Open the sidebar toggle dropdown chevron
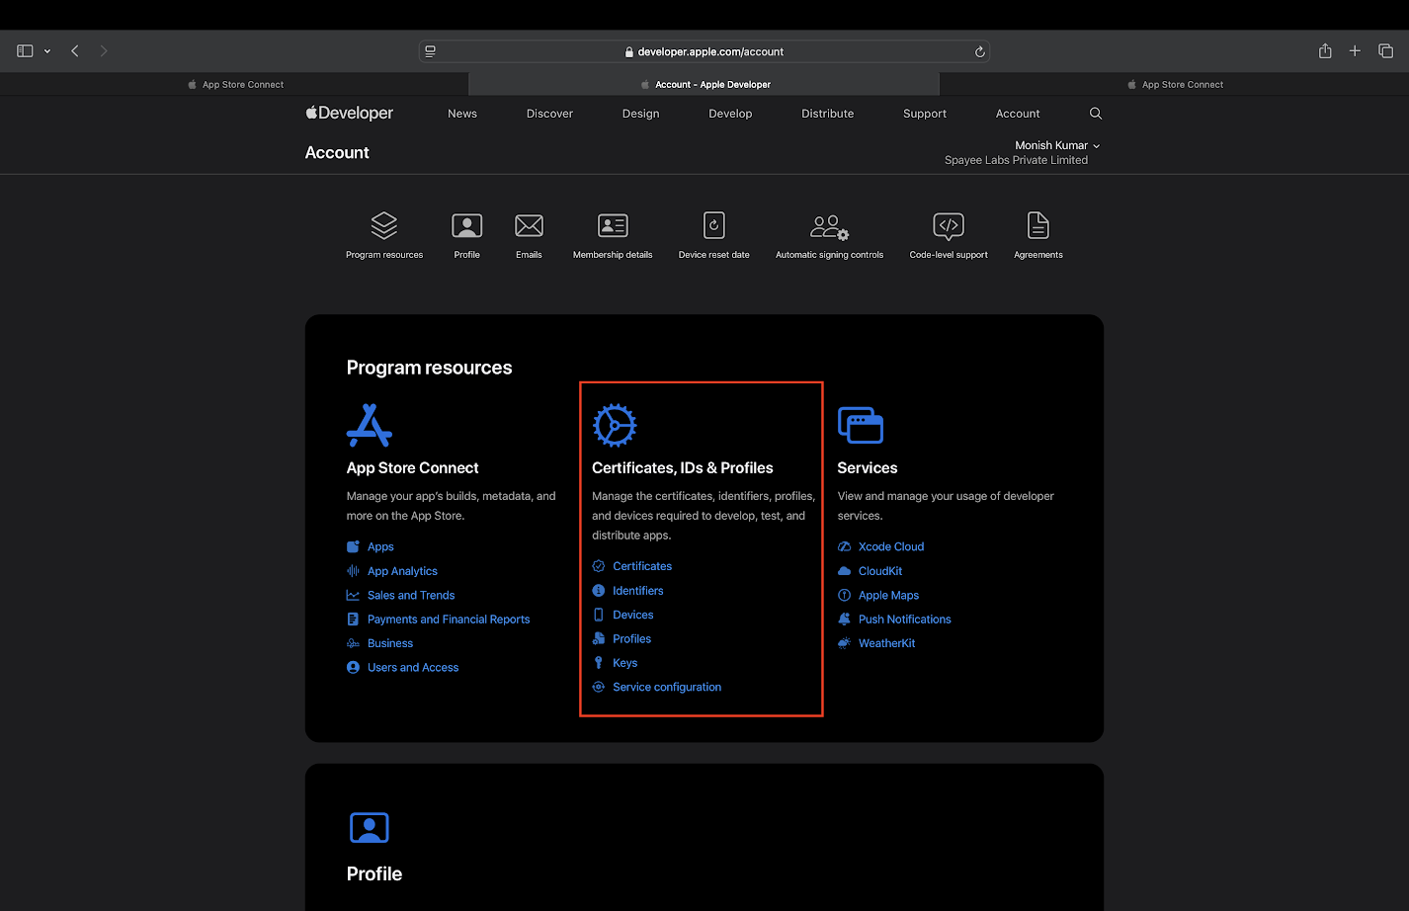Image resolution: width=1409 pixels, height=911 pixels. [x=47, y=51]
